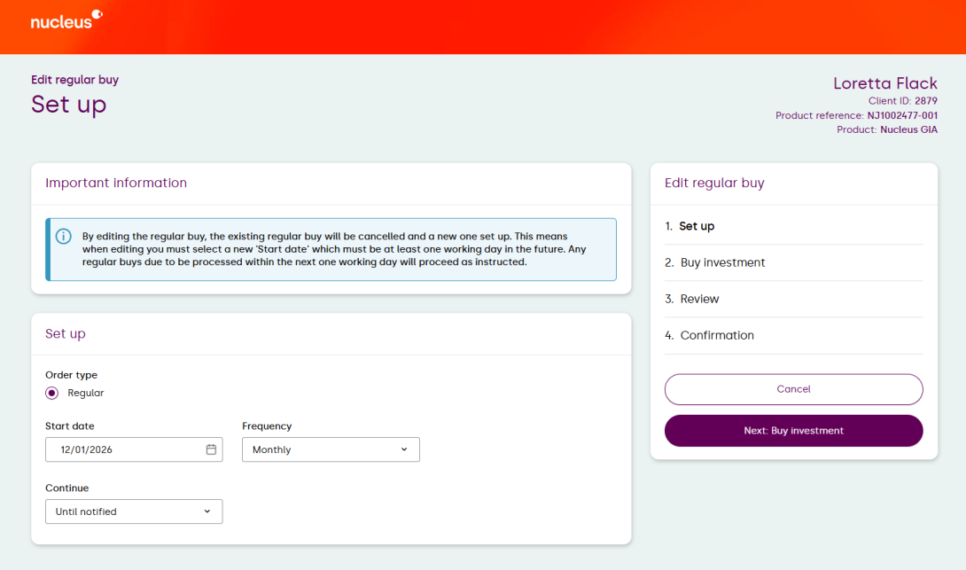This screenshot has height=570, width=966.
Task: Jump to step 2 Buy investment
Action: click(x=721, y=262)
